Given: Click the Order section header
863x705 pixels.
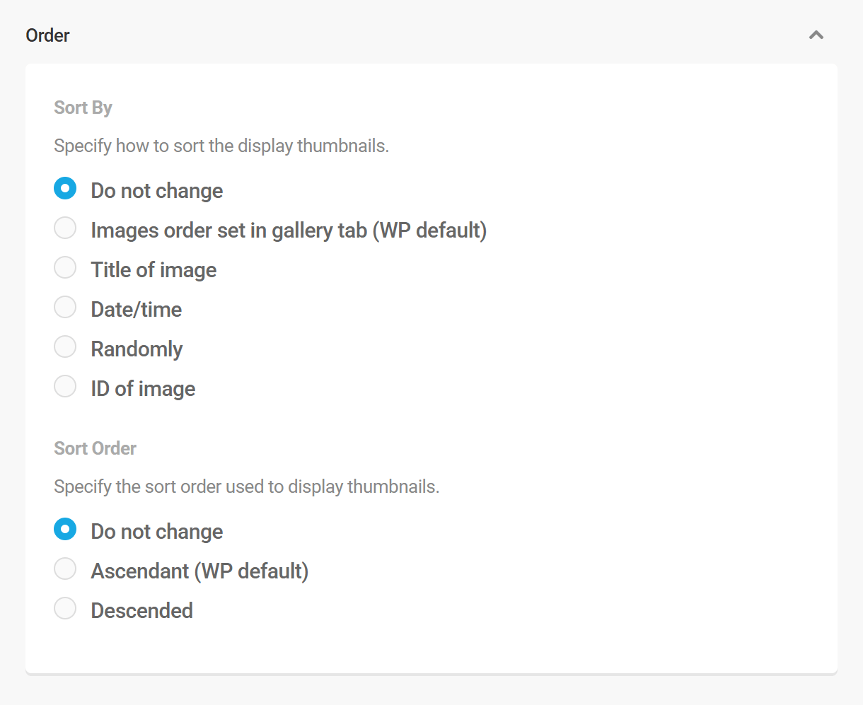Looking at the screenshot, I should (47, 35).
